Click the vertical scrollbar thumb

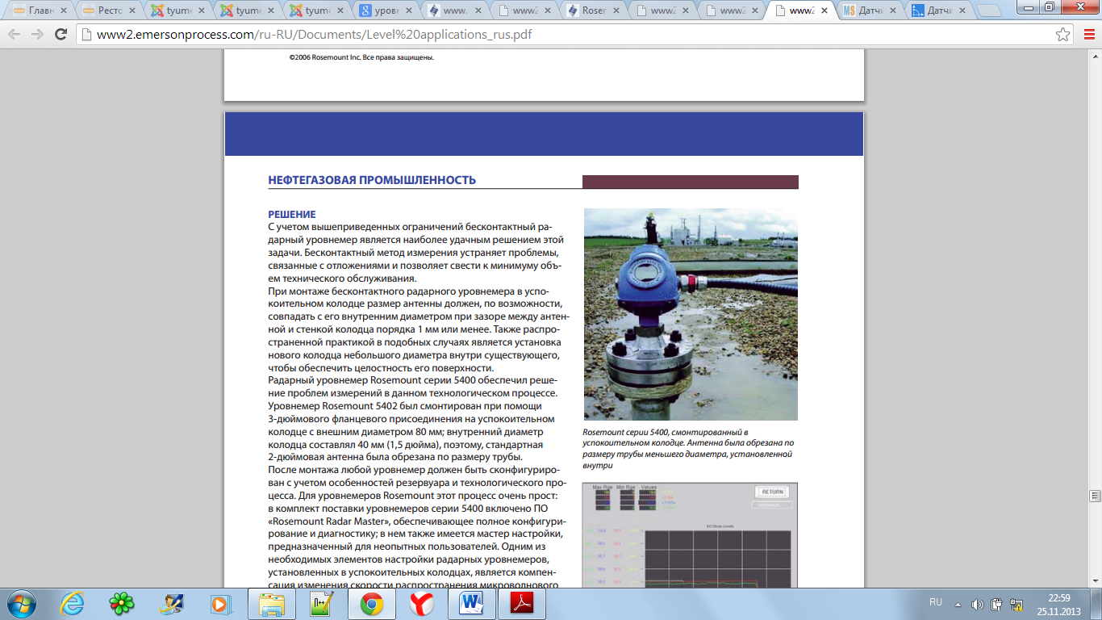click(x=1095, y=495)
